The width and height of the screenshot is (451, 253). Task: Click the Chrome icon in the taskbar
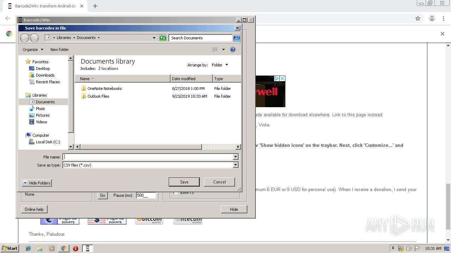pyautogui.click(x=63, y=248)
